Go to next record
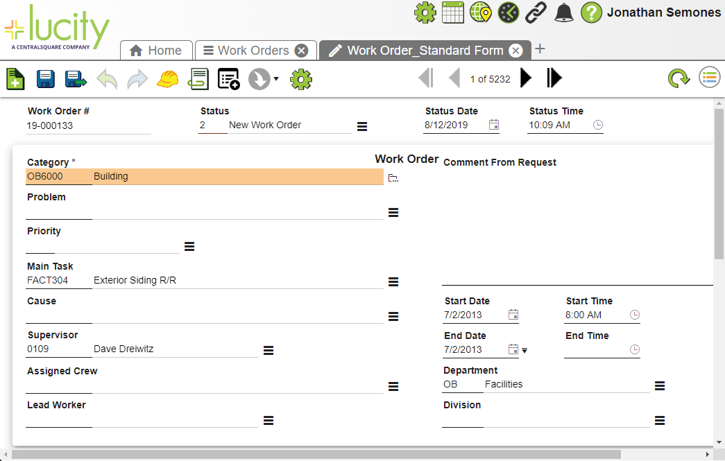This screenshot has height=461, width=725. [x=526, y=78]
